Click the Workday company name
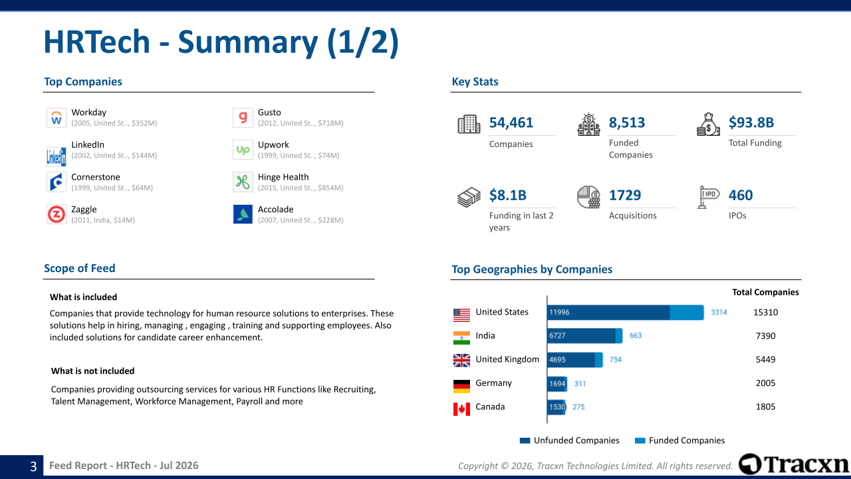Viewport: 851px width, 479px height. 89,112
